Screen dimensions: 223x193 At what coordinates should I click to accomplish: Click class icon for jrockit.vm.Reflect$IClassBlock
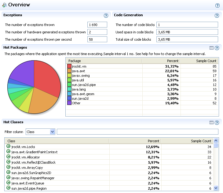pyautogui.click(x=8, y=162)
